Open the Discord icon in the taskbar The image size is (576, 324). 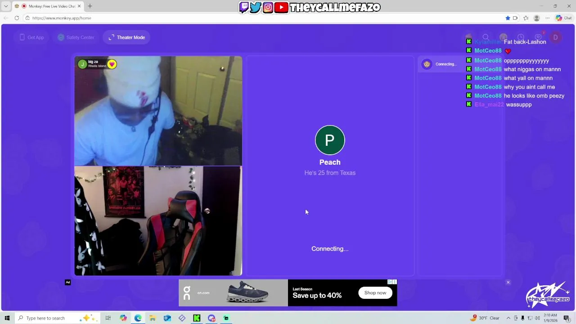211,318
